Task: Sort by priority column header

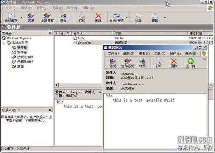Action: click(x=57, y=34)
